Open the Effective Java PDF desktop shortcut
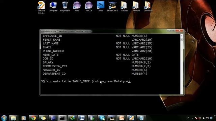The image size is (216, 121). (41, 7)
